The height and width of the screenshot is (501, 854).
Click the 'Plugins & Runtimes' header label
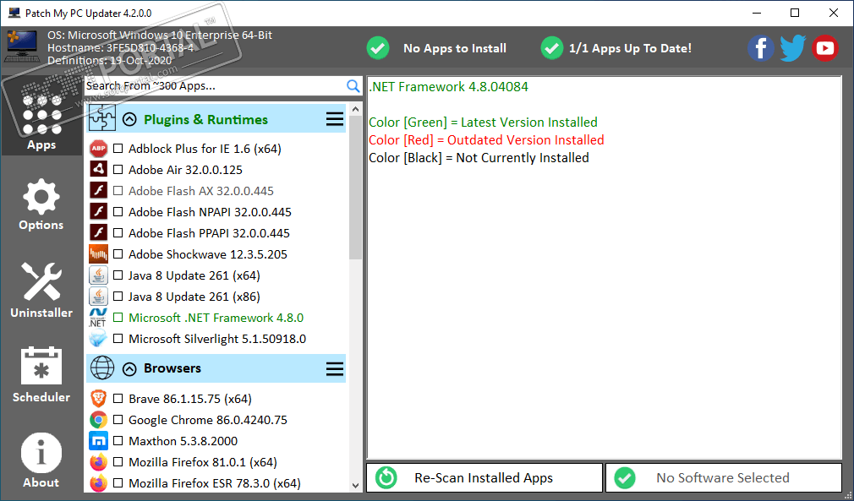point(205,120)
